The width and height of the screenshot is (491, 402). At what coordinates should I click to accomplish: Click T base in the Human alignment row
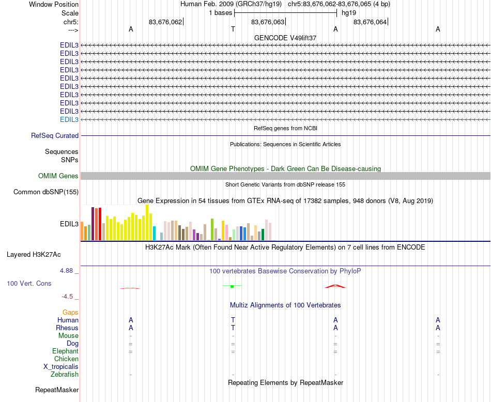(233, 320)
